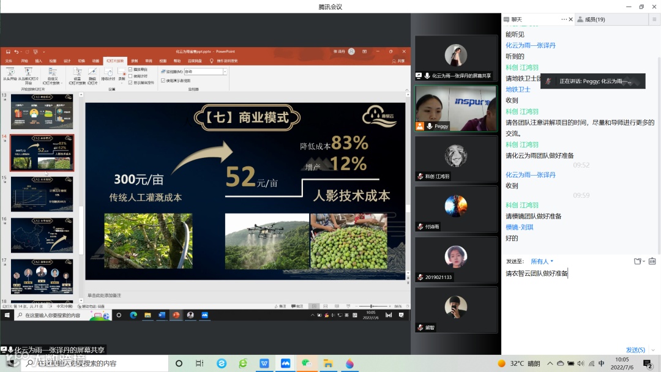The height and width of the screenshot is (372, 661).
Task: Click PowerPoint Save icon in quick access toolbar
Action: tap(8, 52)
